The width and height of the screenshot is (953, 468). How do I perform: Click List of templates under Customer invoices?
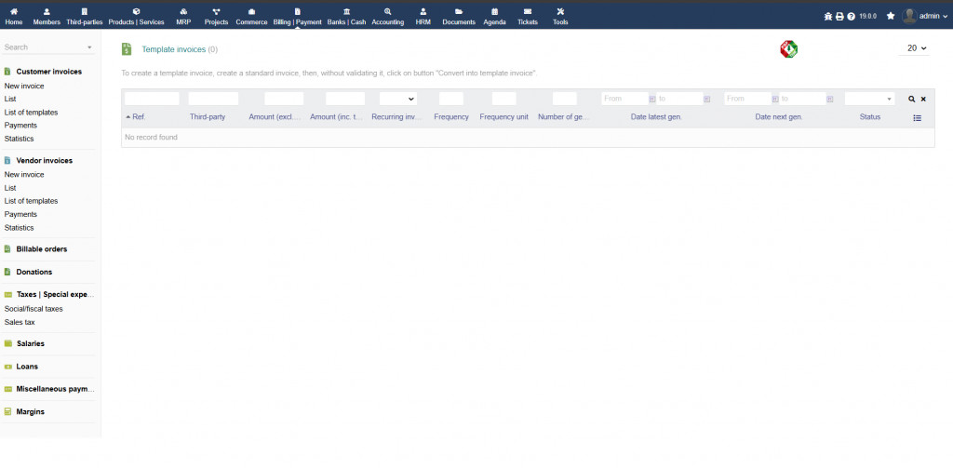pyautogui.click(x=31, y=113)
